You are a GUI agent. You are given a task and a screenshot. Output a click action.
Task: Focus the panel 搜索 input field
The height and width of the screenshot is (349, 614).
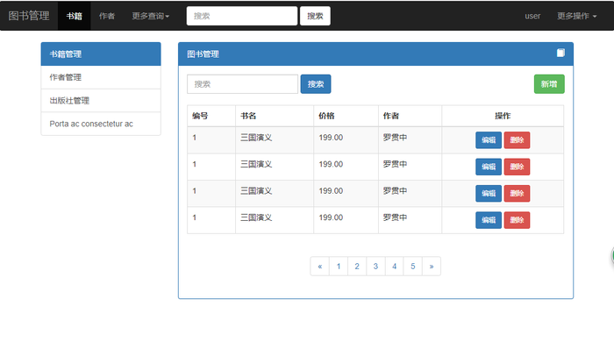242,84
